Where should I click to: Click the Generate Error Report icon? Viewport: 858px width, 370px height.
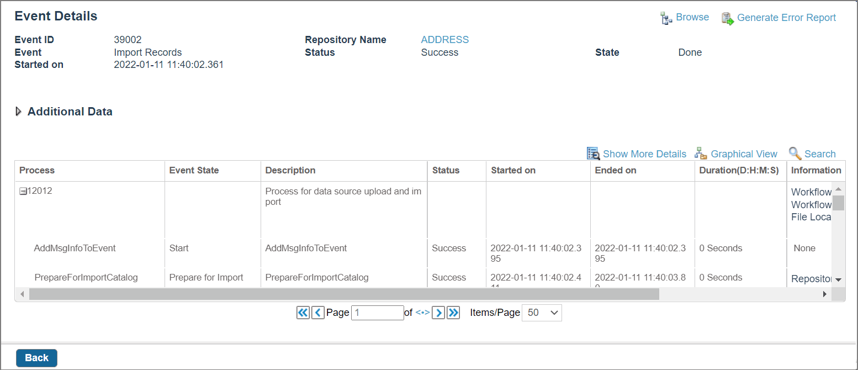pos(728,18)
